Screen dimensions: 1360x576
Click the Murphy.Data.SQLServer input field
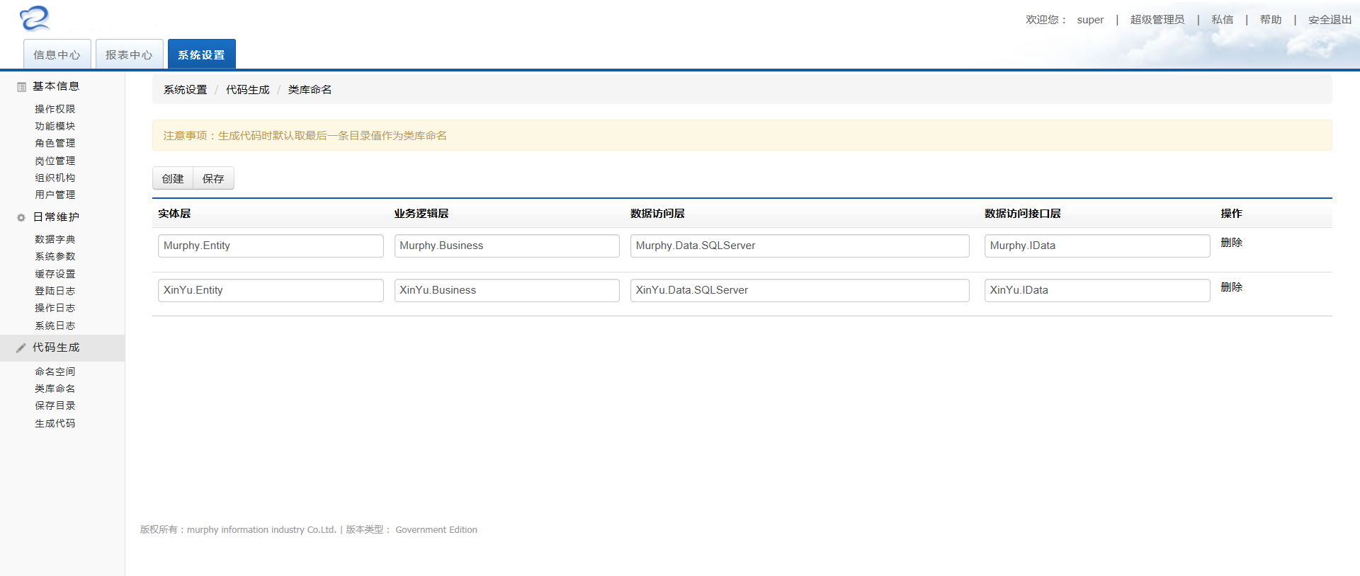(x=800, y=246)
